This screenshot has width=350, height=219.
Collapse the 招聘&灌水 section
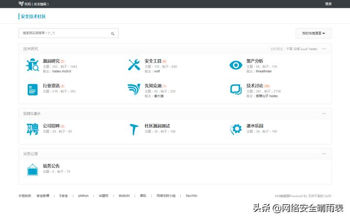point(324,113)
